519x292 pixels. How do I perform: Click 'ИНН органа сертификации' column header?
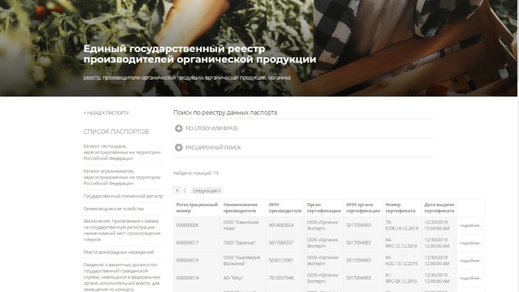363,208
